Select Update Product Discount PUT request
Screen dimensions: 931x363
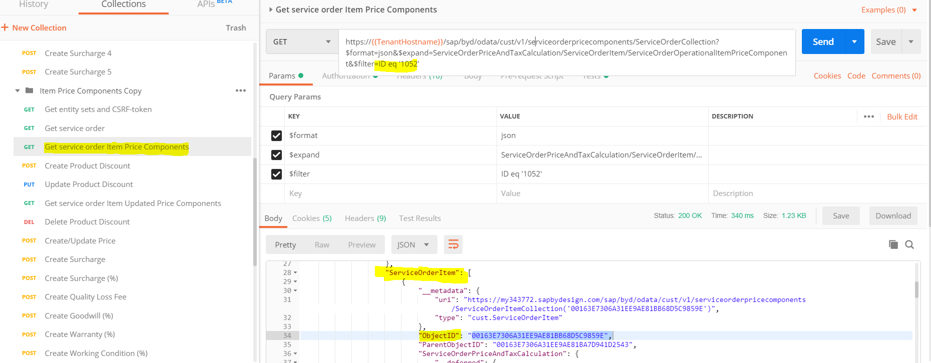click(x=89, y=184)
